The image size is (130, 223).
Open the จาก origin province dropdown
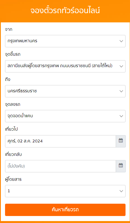point(65,41)
